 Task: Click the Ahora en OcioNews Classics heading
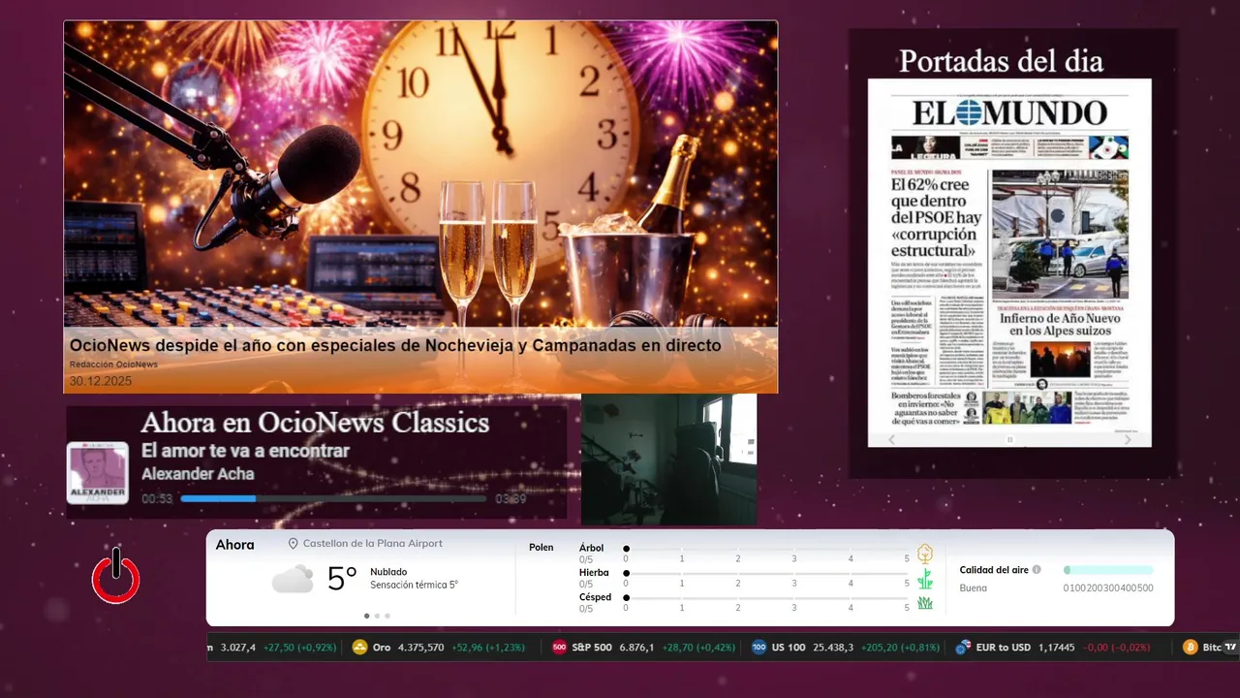(x=315, y=423)
